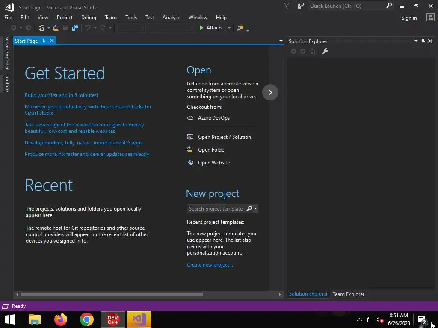Click Azure DevOps checkout option
Image resolution: width=438 pixels, height=328 pixels.
[214, 118]
